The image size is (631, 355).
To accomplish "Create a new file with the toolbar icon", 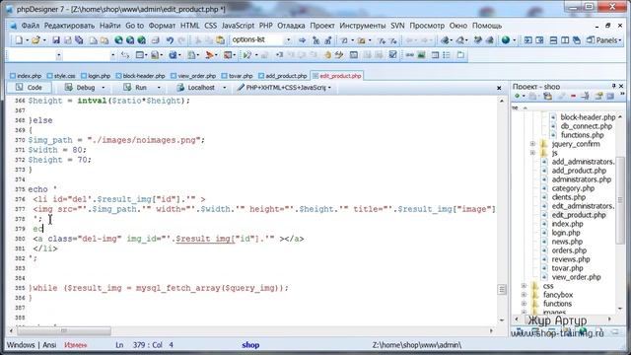I will 19,39.
